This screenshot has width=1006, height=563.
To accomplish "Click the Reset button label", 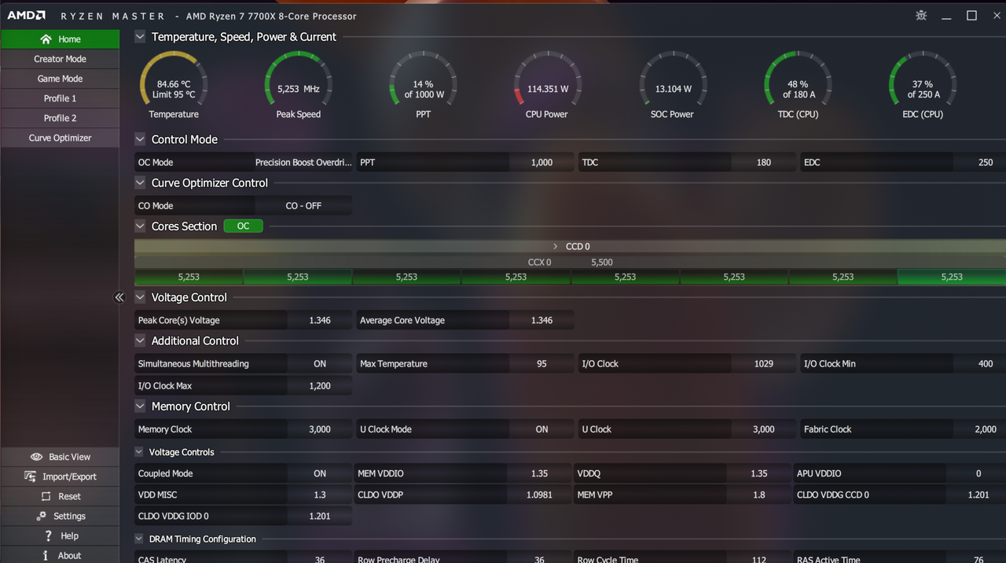I will point(69,496).
